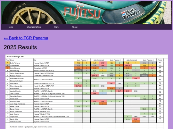This screenshot has height=129, width=173.
Task: Select driver José Chocrón
Action: point(14,114)
